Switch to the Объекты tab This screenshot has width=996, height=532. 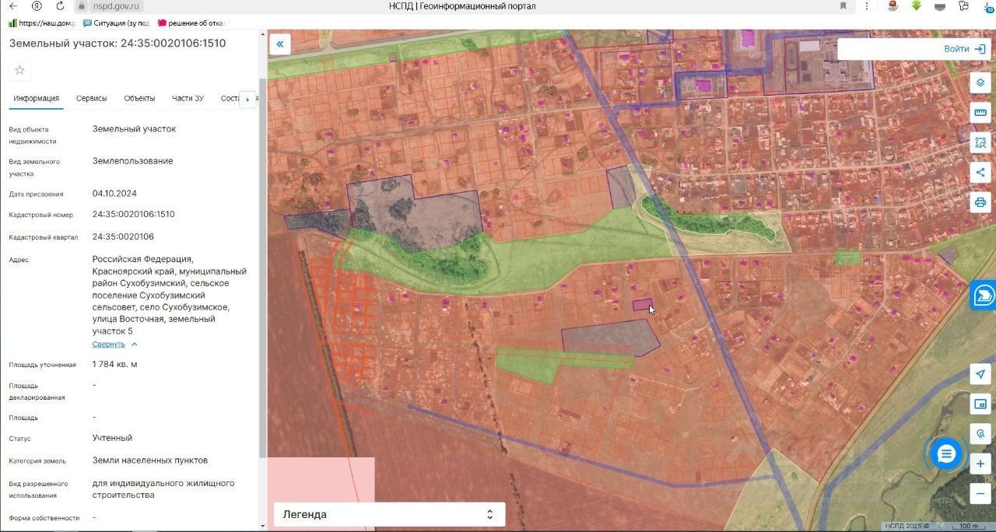point(139,99)
